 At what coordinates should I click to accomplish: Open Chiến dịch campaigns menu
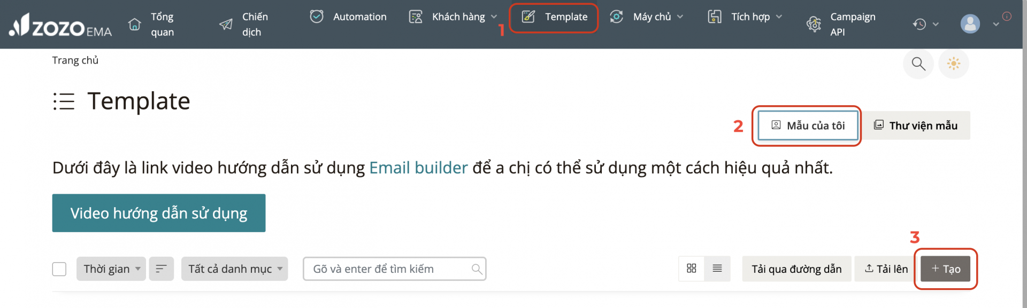[255, 25]
